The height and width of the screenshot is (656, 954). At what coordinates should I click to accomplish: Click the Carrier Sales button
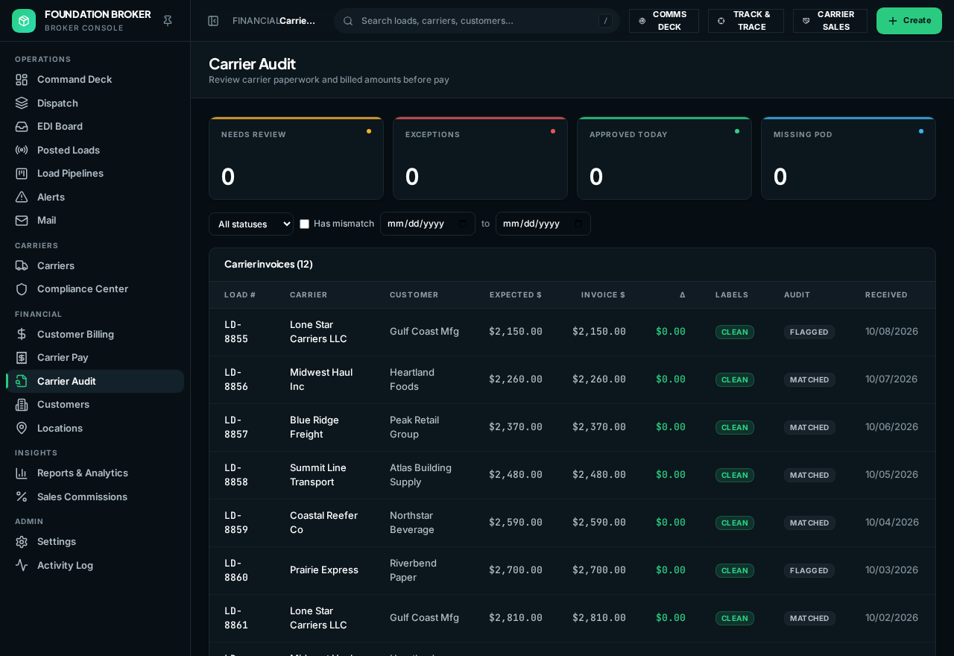830,21
